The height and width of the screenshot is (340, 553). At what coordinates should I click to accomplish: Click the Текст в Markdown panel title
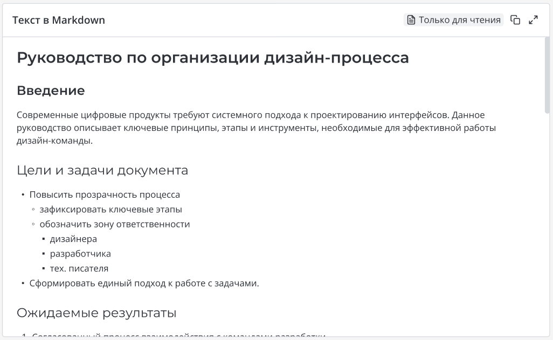pyautogui.click(x=59, y=20)
